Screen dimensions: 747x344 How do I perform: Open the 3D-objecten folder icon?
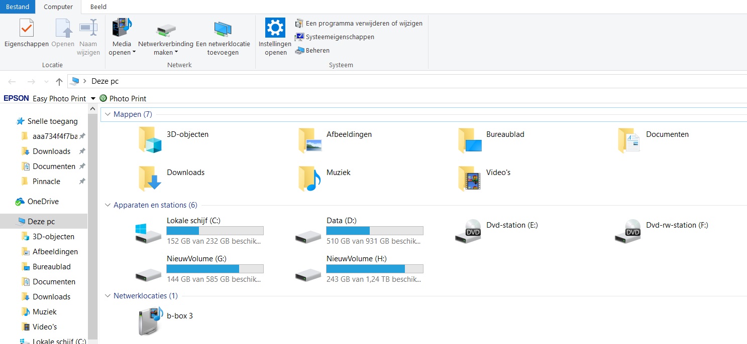[150, 140]
